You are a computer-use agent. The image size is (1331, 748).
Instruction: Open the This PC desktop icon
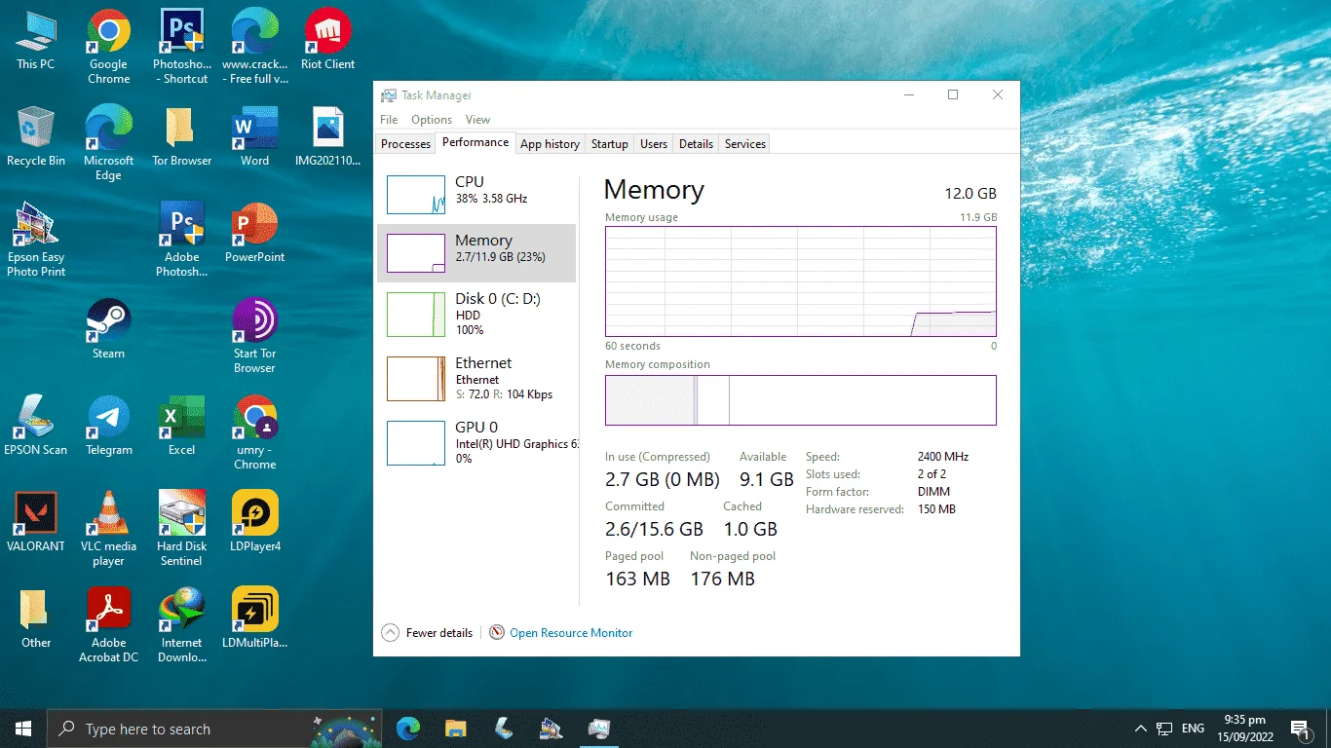click(x=36, y=41)
